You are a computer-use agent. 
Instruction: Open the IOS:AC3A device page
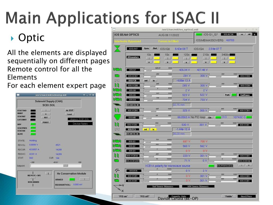[x=228, y=34]
